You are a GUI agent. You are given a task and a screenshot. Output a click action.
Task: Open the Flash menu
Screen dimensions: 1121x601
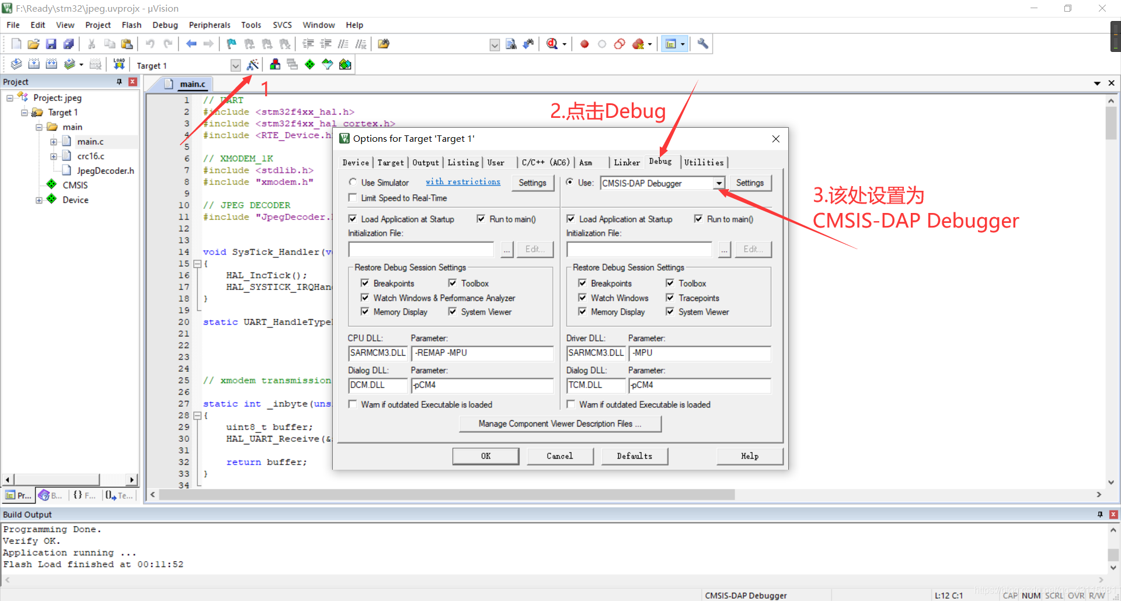[131, 25]
